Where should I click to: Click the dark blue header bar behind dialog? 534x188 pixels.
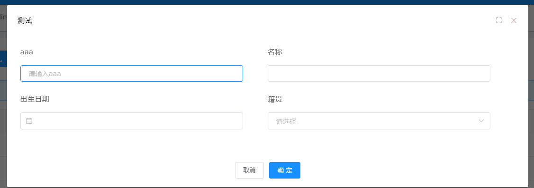[267, 2]
